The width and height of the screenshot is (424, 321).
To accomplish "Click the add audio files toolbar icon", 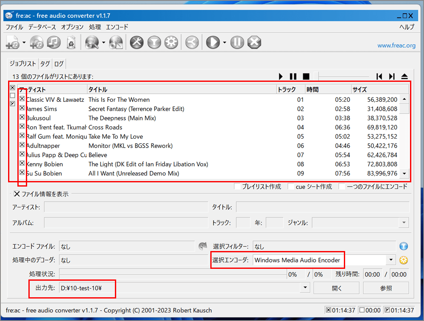I will [13, 42].
